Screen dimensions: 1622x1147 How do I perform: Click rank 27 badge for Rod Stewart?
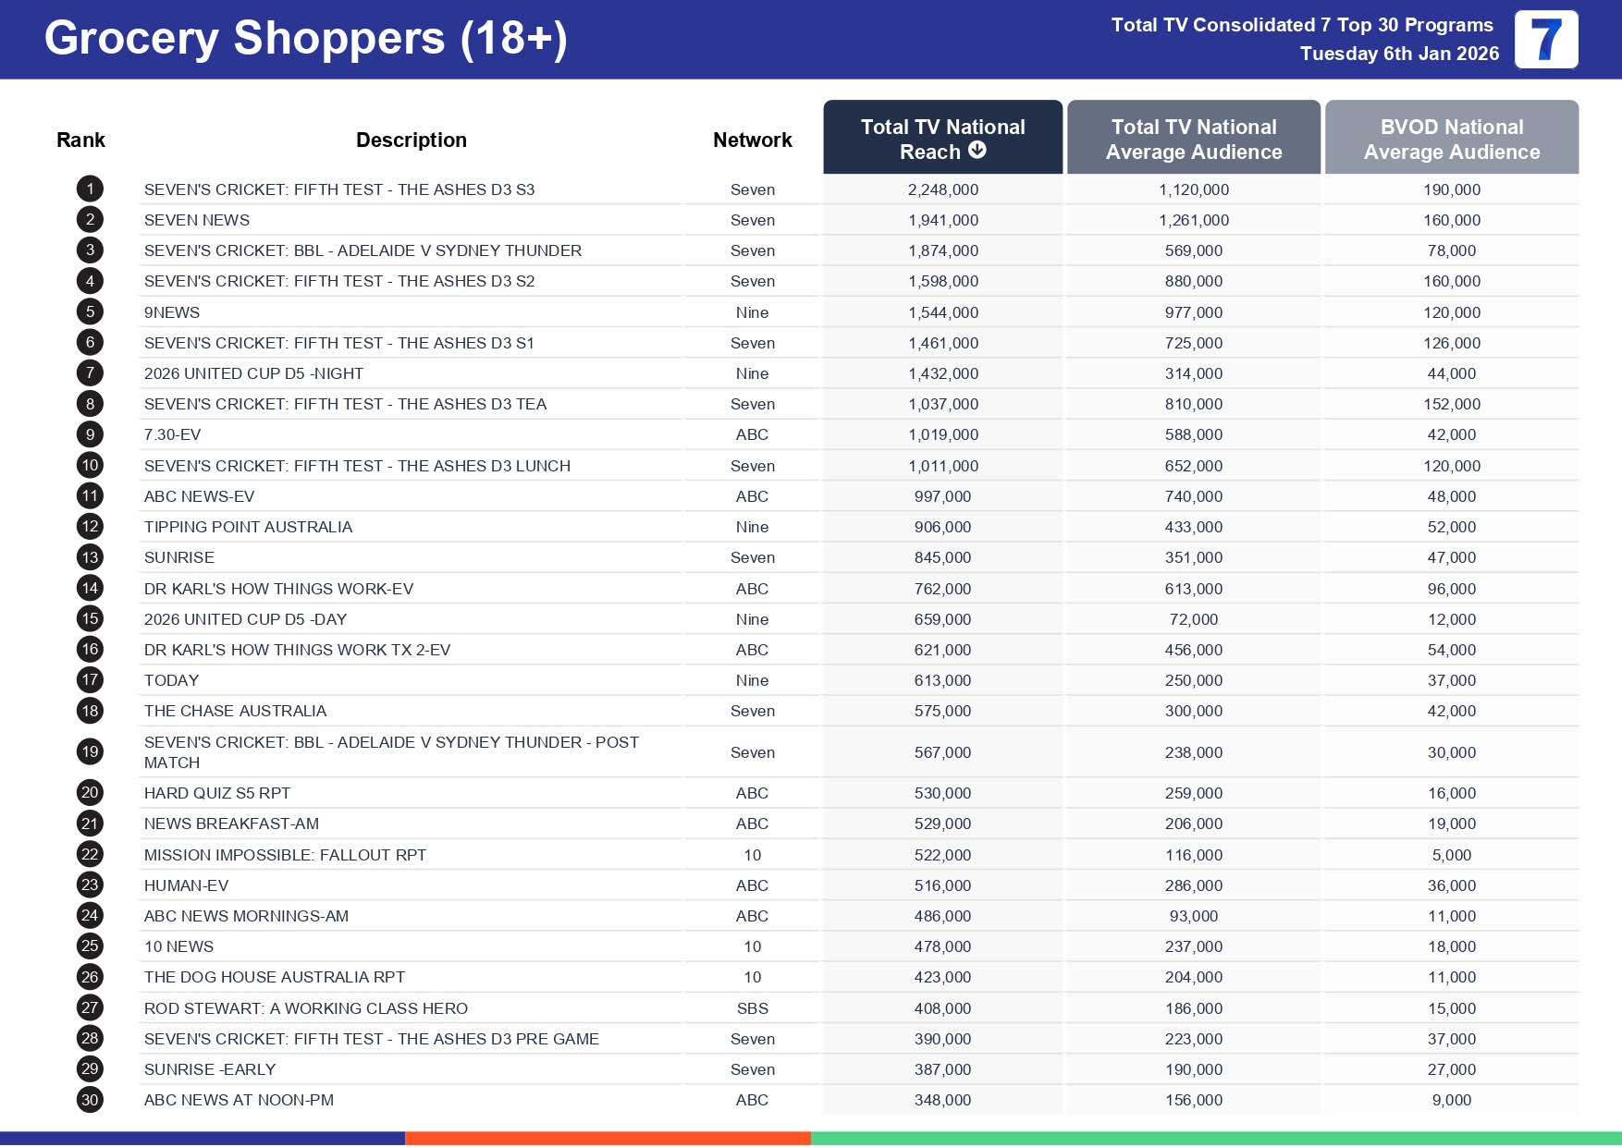pos(90,1008)
